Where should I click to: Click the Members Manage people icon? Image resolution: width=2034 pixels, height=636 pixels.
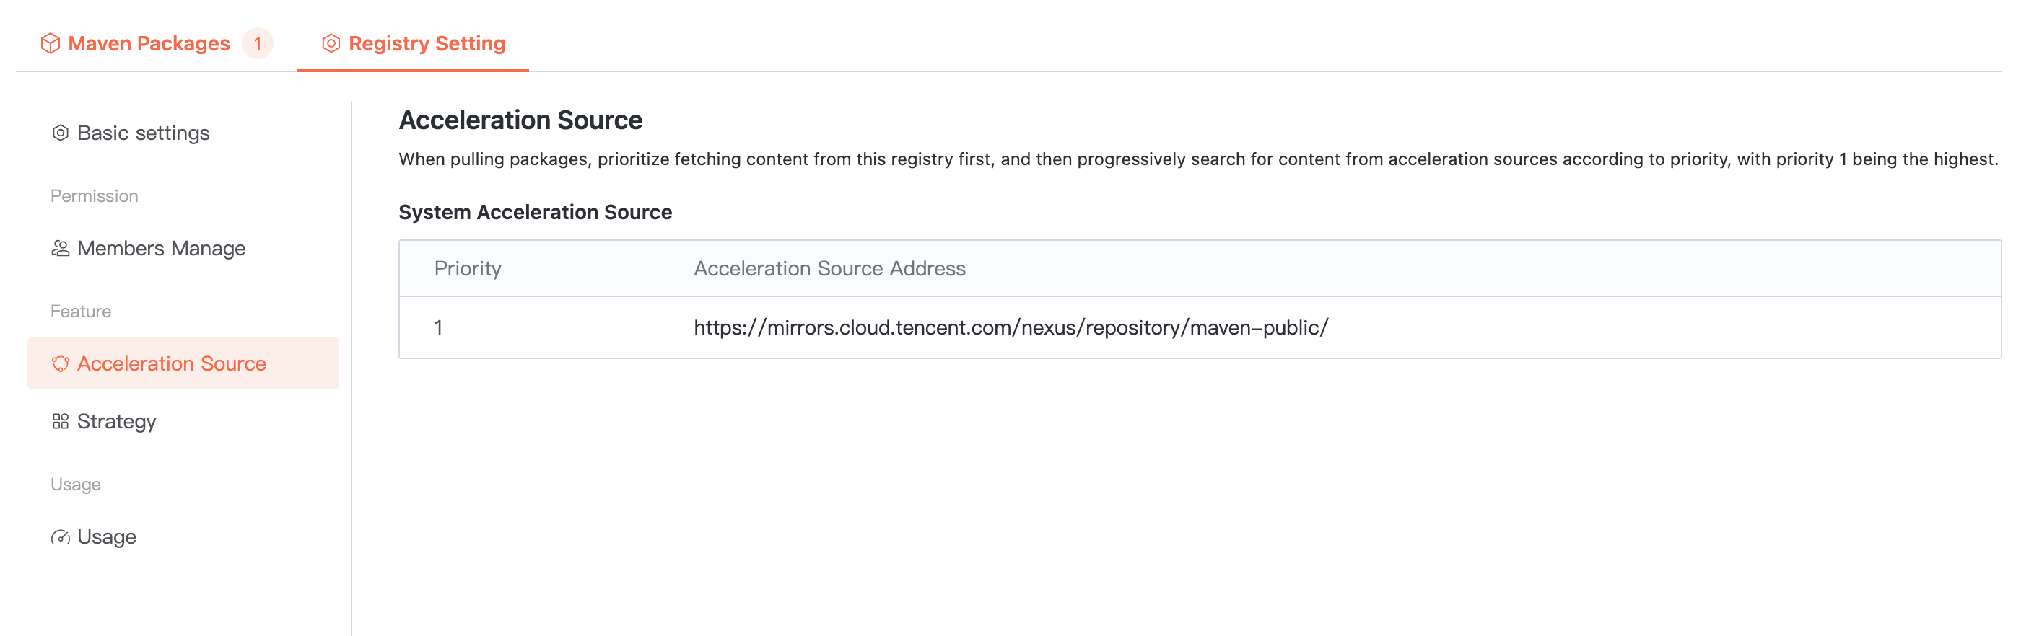[60, 249]
